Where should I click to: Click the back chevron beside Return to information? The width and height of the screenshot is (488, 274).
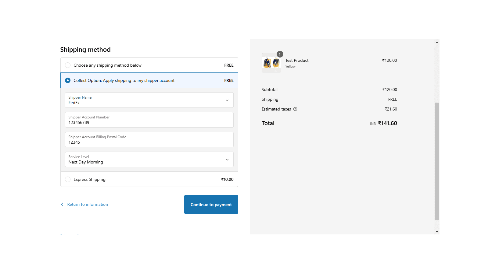pos(62,204)
